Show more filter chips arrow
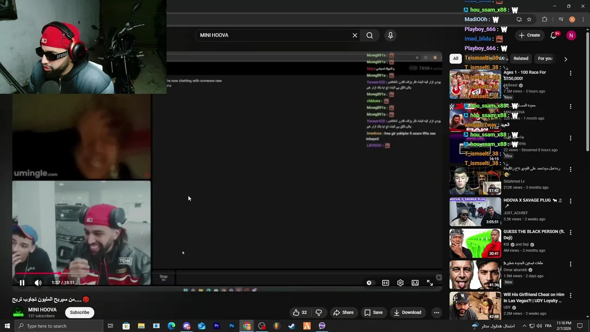This screenshot has width=590, height=332. point(566,59)
